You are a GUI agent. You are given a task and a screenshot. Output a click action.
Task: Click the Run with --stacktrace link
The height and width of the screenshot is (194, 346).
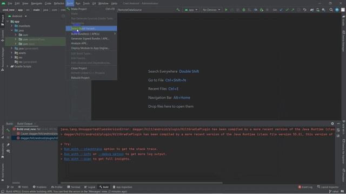pos(83,149)
